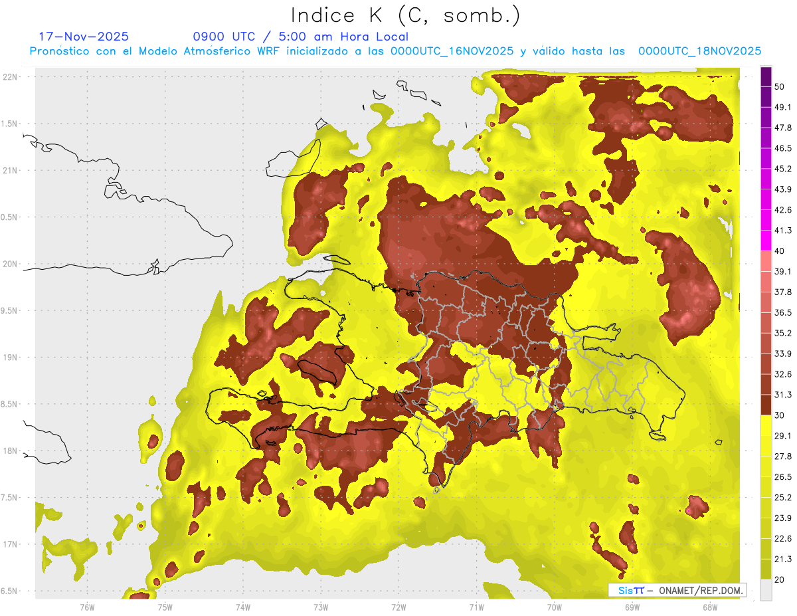Click the colorbar value '41.3'

[783, 231]
